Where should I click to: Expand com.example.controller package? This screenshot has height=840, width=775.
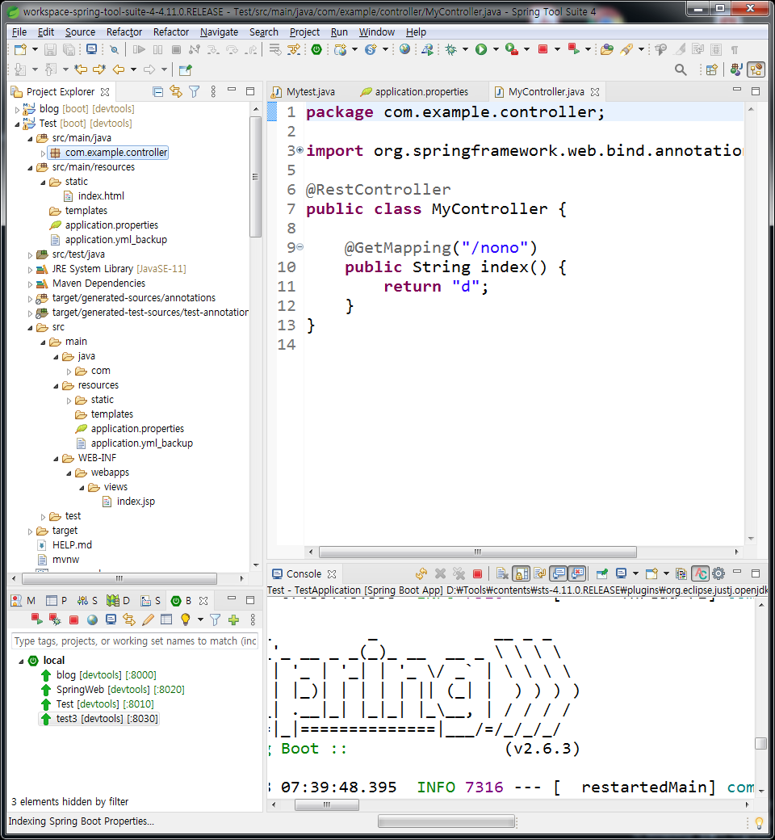(44, 153)
